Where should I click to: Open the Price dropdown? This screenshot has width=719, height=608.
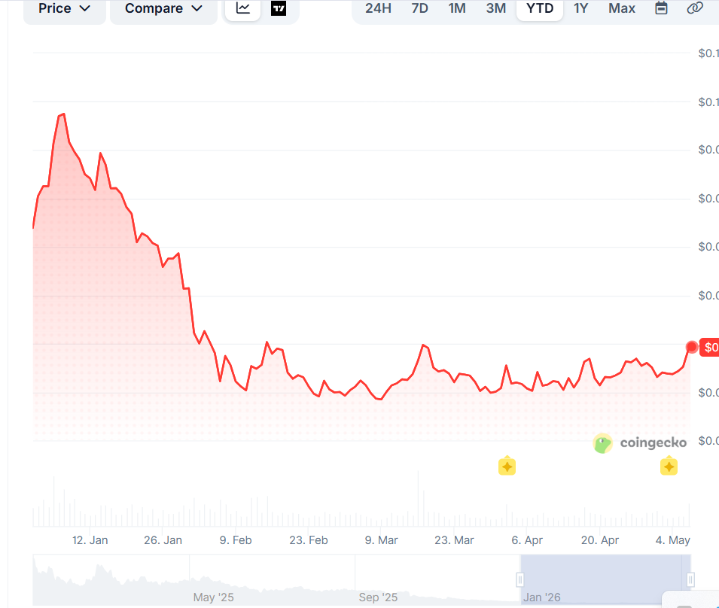click(64, 9)
